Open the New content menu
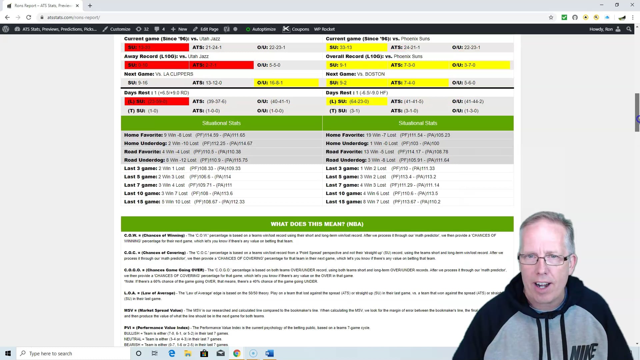Screen dimensions: 640x360 click(179, 29)
